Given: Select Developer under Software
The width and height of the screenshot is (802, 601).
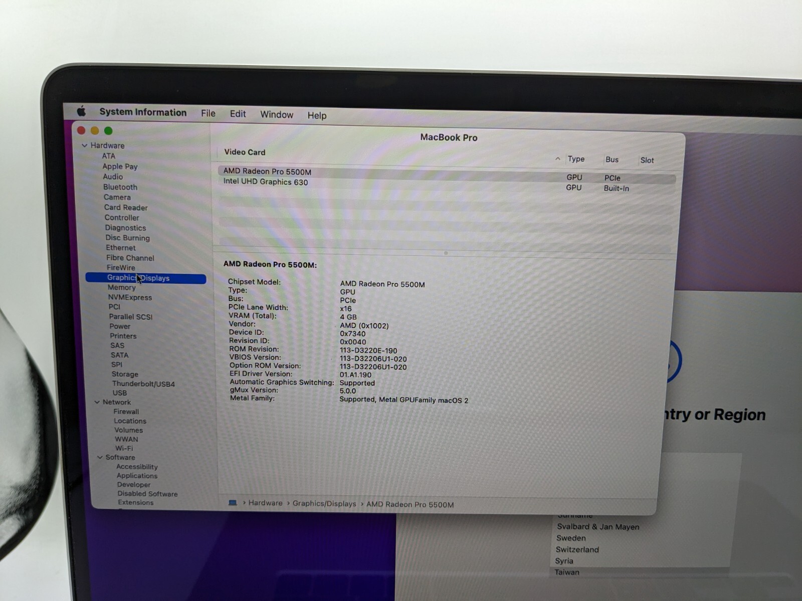Looking at the screenshot, I should pyautogui.click(x=133, y=485).
